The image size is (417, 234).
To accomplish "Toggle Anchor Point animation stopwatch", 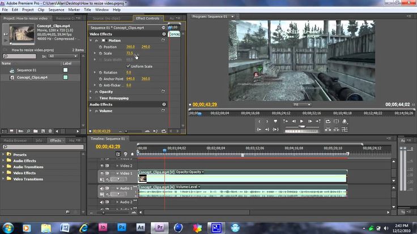I will [x=100, y=79].
